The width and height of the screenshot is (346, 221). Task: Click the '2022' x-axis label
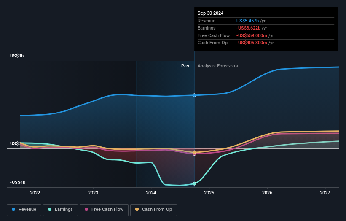click(35, 193)
